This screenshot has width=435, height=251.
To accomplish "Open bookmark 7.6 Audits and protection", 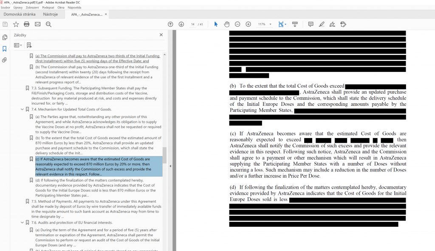I will tap(72, 223).
